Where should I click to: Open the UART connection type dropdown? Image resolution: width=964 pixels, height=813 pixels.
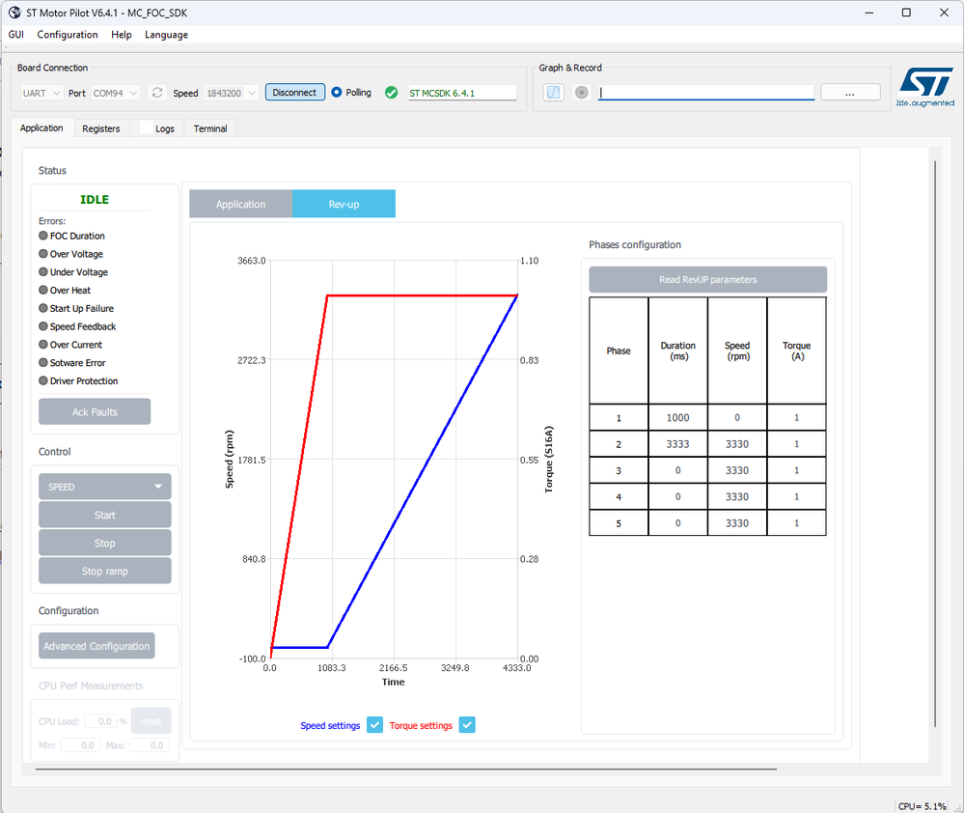point(41,93)
